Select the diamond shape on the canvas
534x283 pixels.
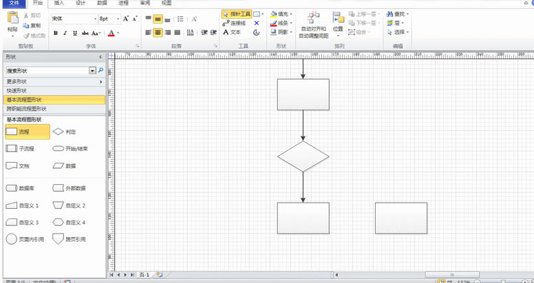(x=303, y=157)
